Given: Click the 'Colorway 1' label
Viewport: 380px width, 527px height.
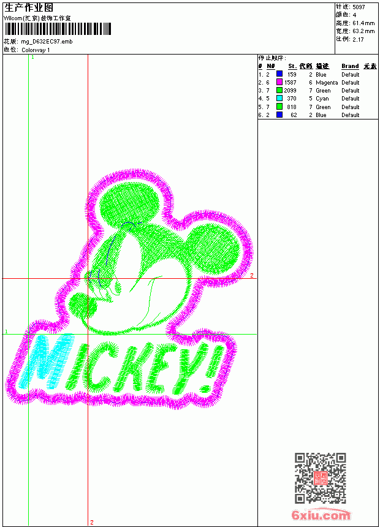Looking at the screenshot, I should click(36, 50).
